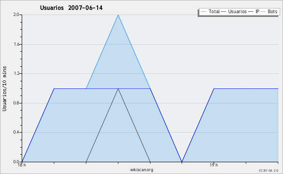Click the orange Bots legend line

point(263,12)
